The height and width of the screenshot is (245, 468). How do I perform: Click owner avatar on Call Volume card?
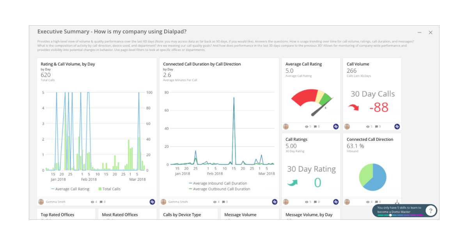(347, 126)
